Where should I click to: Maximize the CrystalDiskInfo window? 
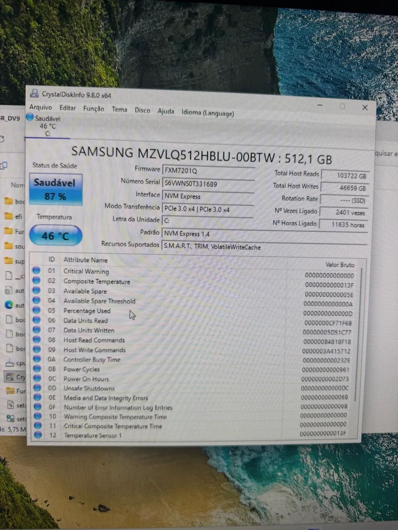pos(342,106)
